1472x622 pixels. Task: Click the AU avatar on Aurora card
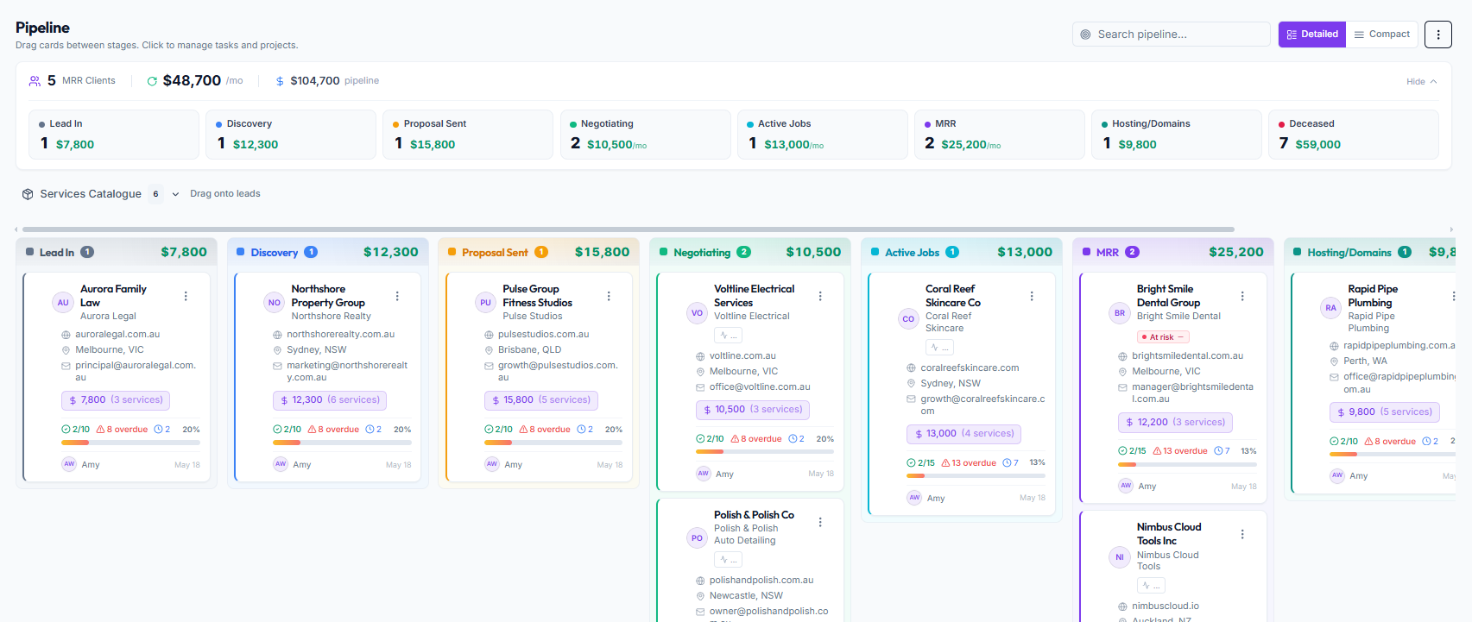[63, 303]
